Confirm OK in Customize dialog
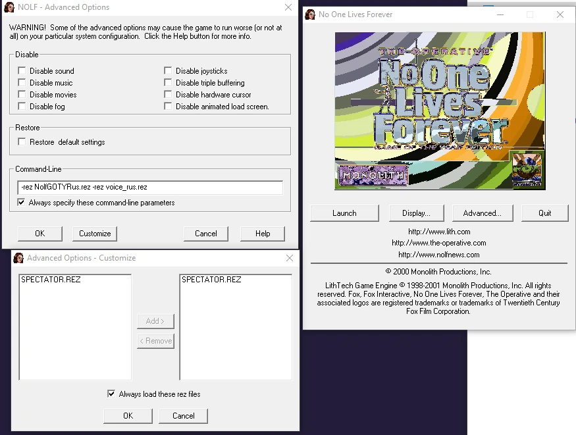576x435 pixels. 128,416
